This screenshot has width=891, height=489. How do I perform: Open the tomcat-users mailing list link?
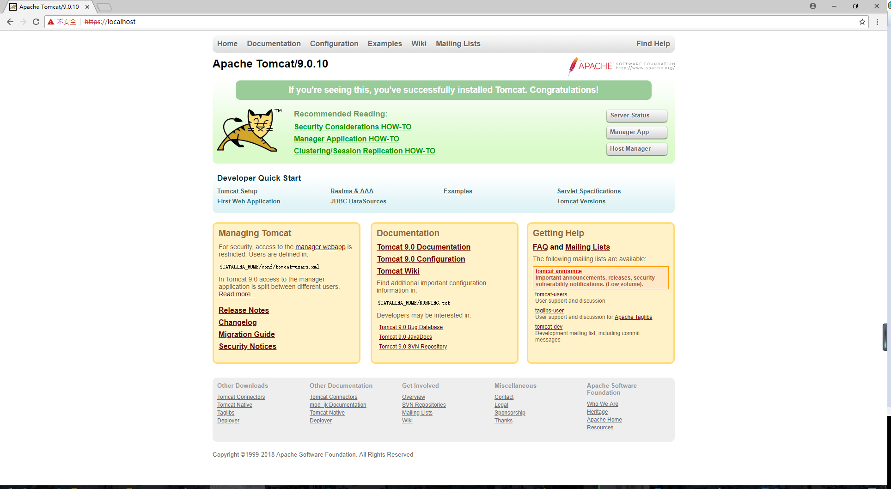click(x=551, y=294)
